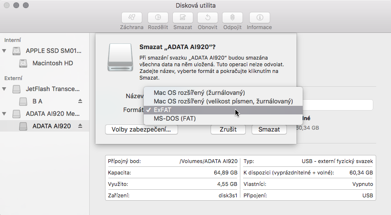The height and width of the screenshot is (215, 391).
Task: Click the Odpojit unmount toolbar icon
Action: [x=232, y=18]
